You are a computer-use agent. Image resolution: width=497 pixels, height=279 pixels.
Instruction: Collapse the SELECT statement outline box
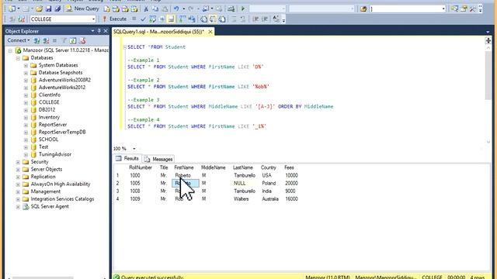click(x=124, y=47)
